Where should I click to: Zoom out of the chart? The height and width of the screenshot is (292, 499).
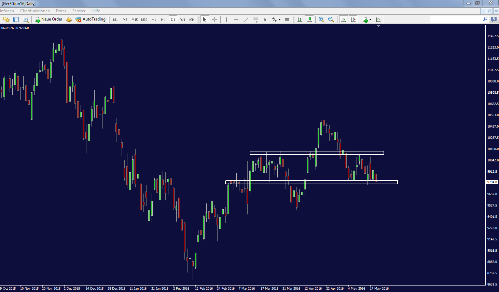(331, 19)
